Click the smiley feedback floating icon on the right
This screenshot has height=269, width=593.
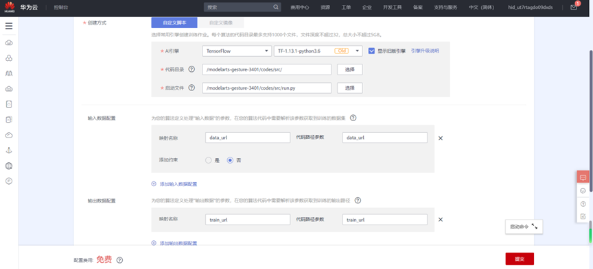tap(583, 191)
